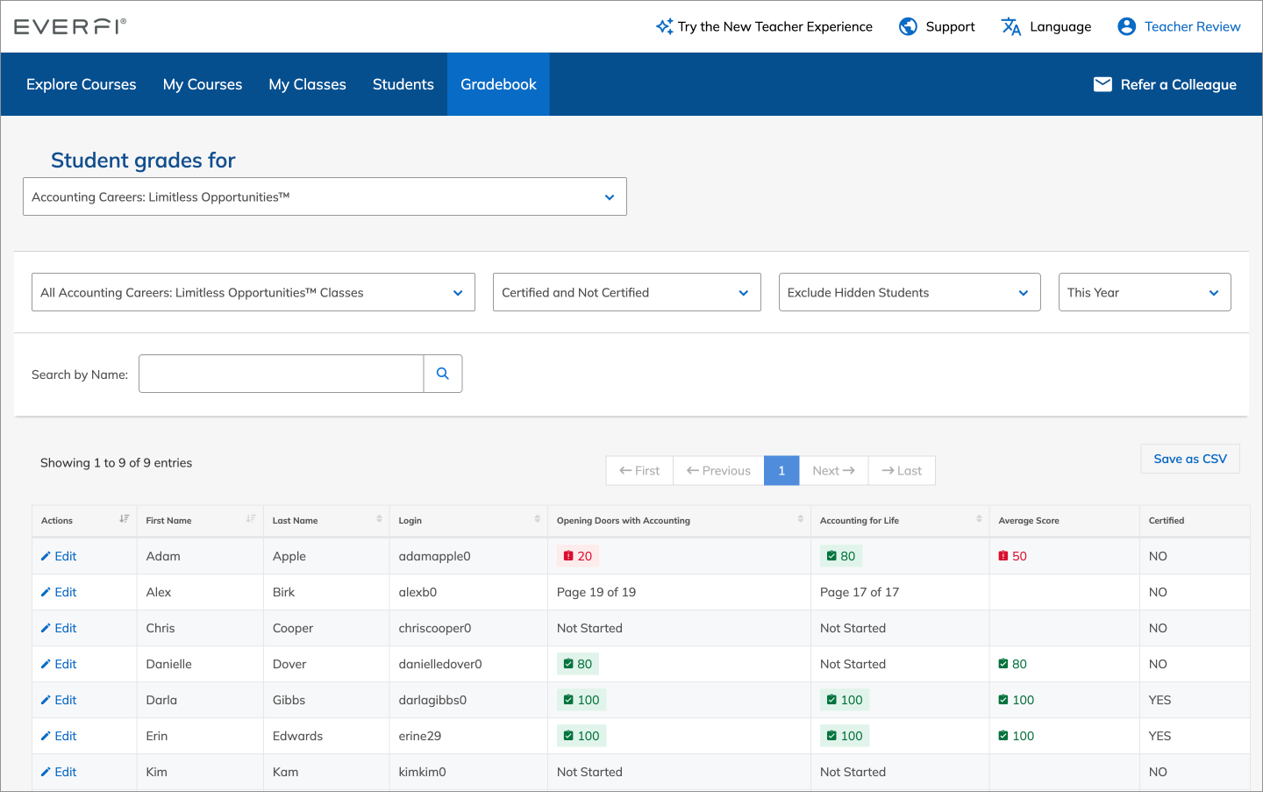Click Darla's Opening Doors score 100 badge
The image size is (1263, 792).
582,700
